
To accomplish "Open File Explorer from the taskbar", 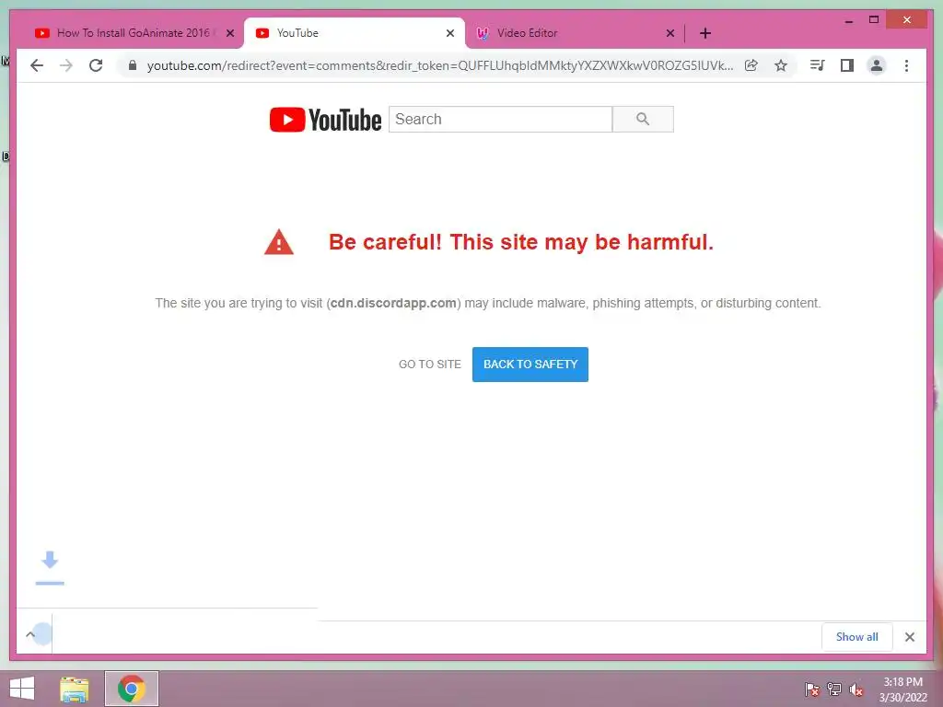I will pos(75,689).
